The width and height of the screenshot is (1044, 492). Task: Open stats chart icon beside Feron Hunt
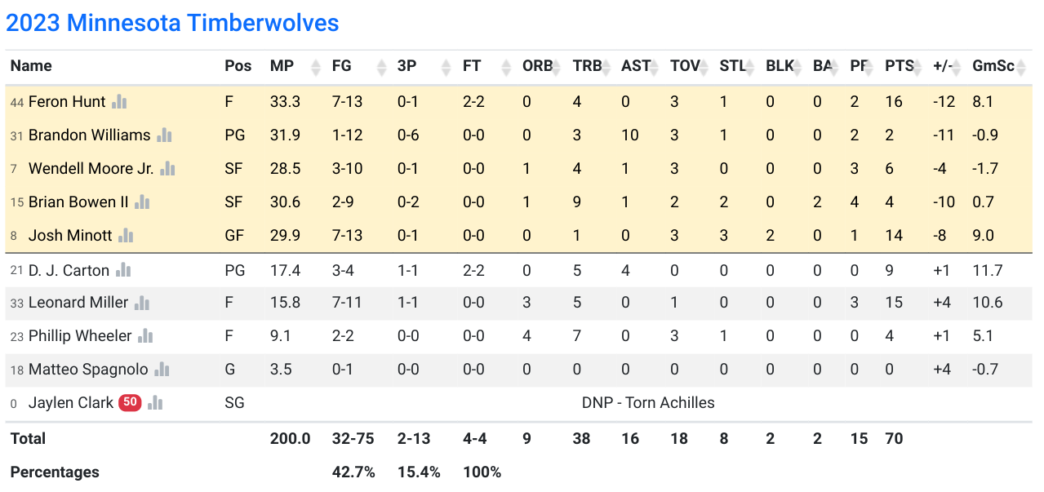pos(119,101)
